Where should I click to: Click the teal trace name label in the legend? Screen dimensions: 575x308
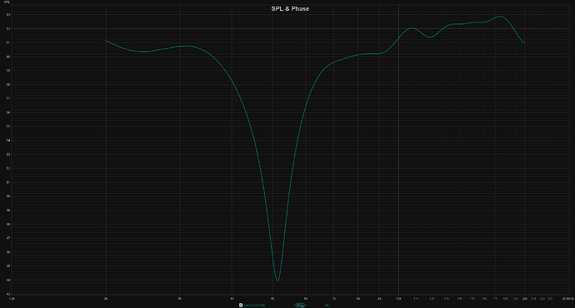coord(254,305)
